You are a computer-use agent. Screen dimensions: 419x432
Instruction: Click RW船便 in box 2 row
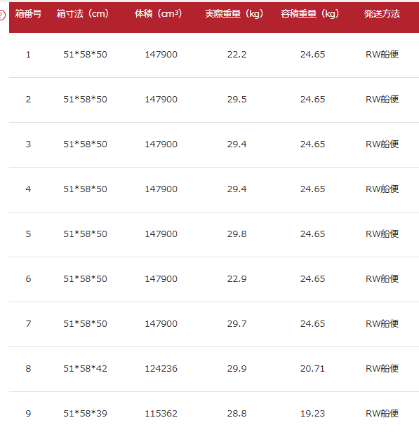pyautogui.click(x=382, y=99)
